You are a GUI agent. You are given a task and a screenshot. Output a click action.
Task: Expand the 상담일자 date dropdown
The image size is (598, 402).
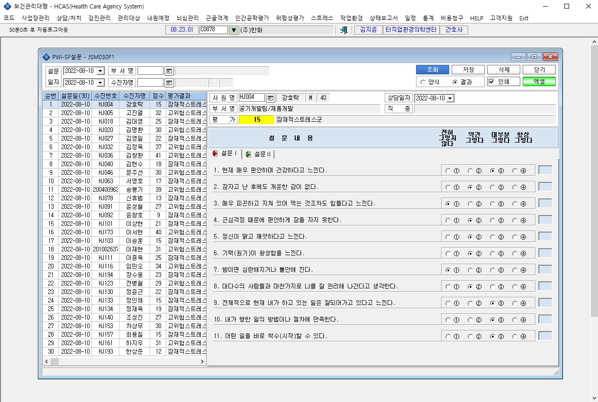[450, 98]
